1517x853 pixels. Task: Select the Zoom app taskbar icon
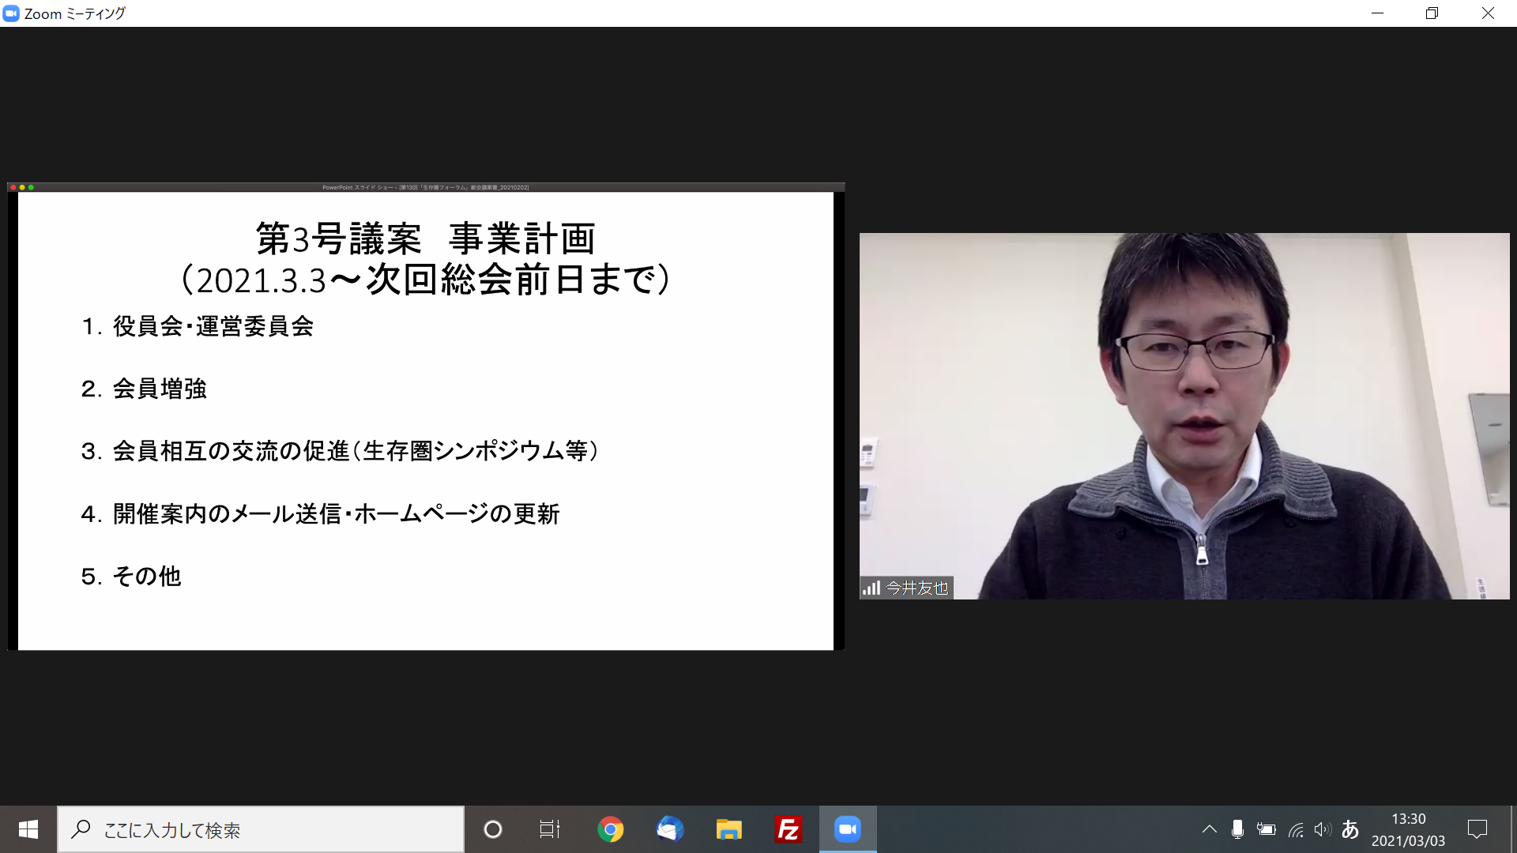848,829
